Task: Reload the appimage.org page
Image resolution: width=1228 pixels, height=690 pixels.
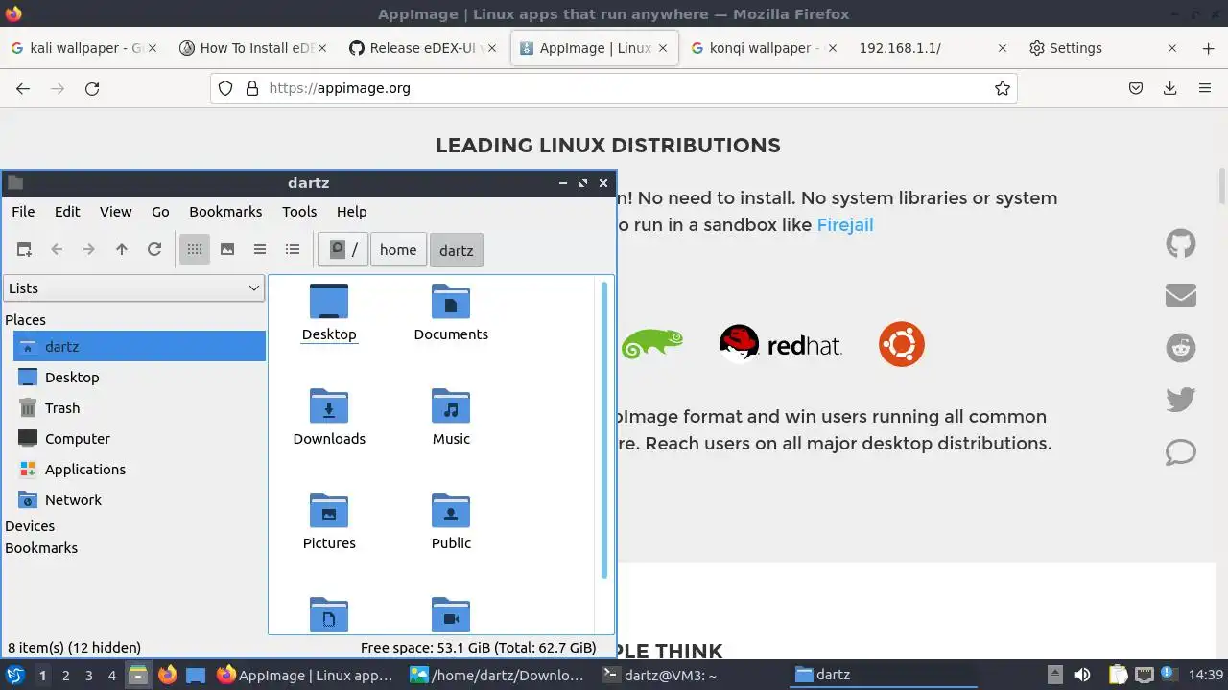Action: [x=92, y=88]
